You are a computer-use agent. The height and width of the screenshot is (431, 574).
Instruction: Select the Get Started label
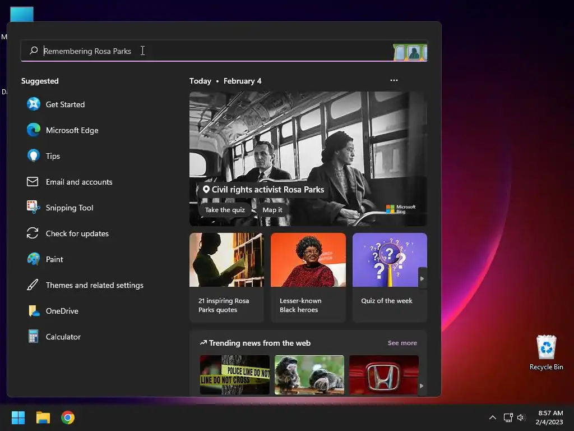[65, 104]
